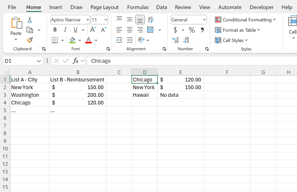
Task: Click the Copy icon
Action: pyautogui.click(x=30, y=30)
